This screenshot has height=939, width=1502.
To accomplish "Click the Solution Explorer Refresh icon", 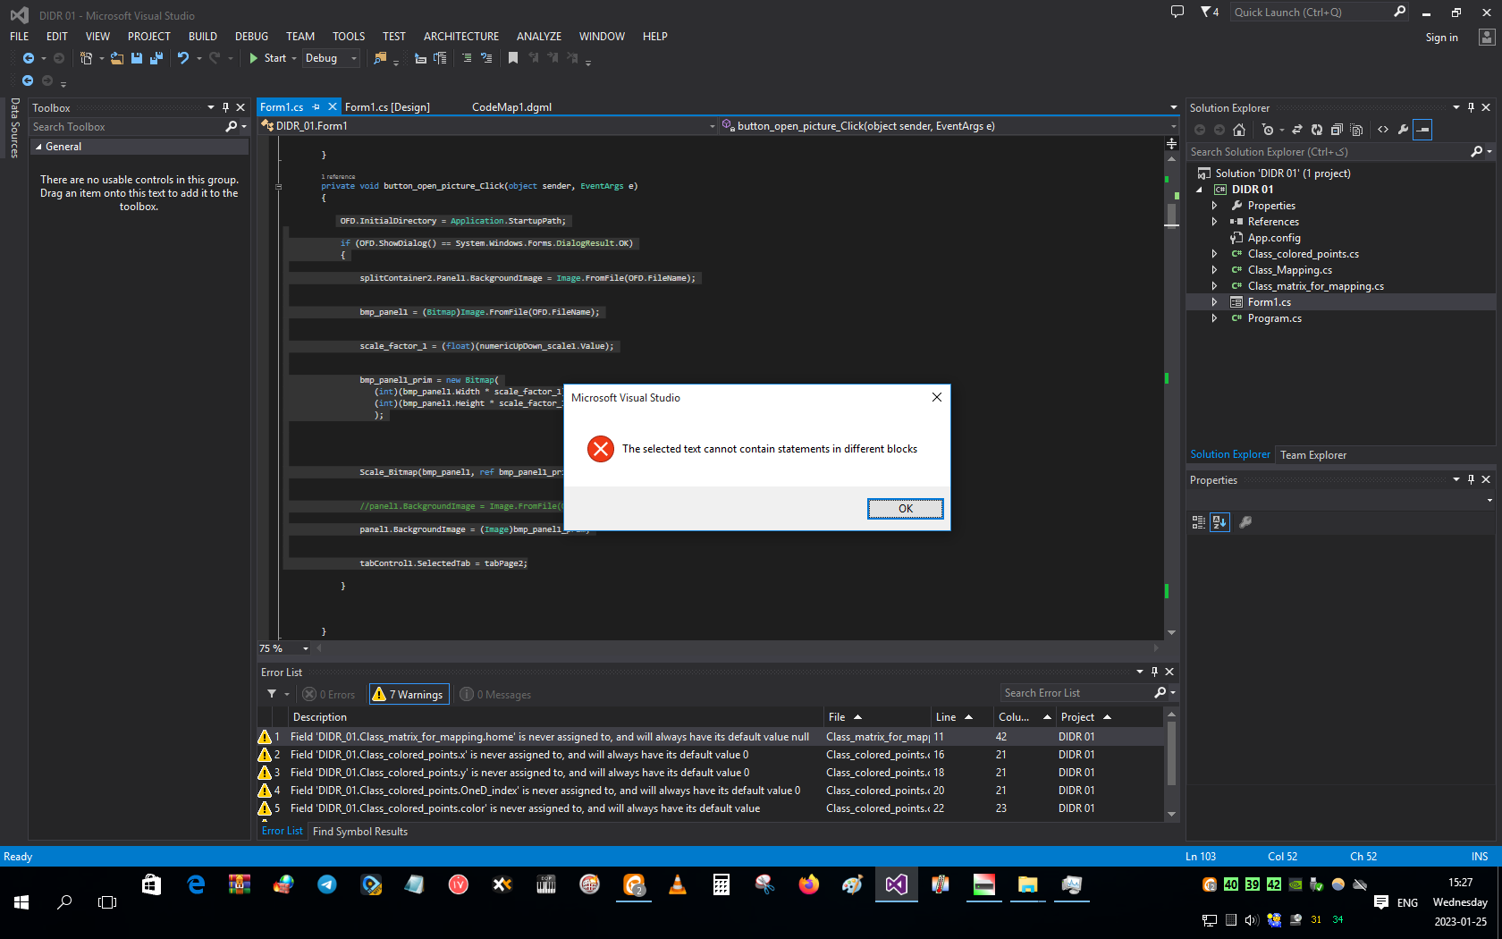I will (1317, 130).
